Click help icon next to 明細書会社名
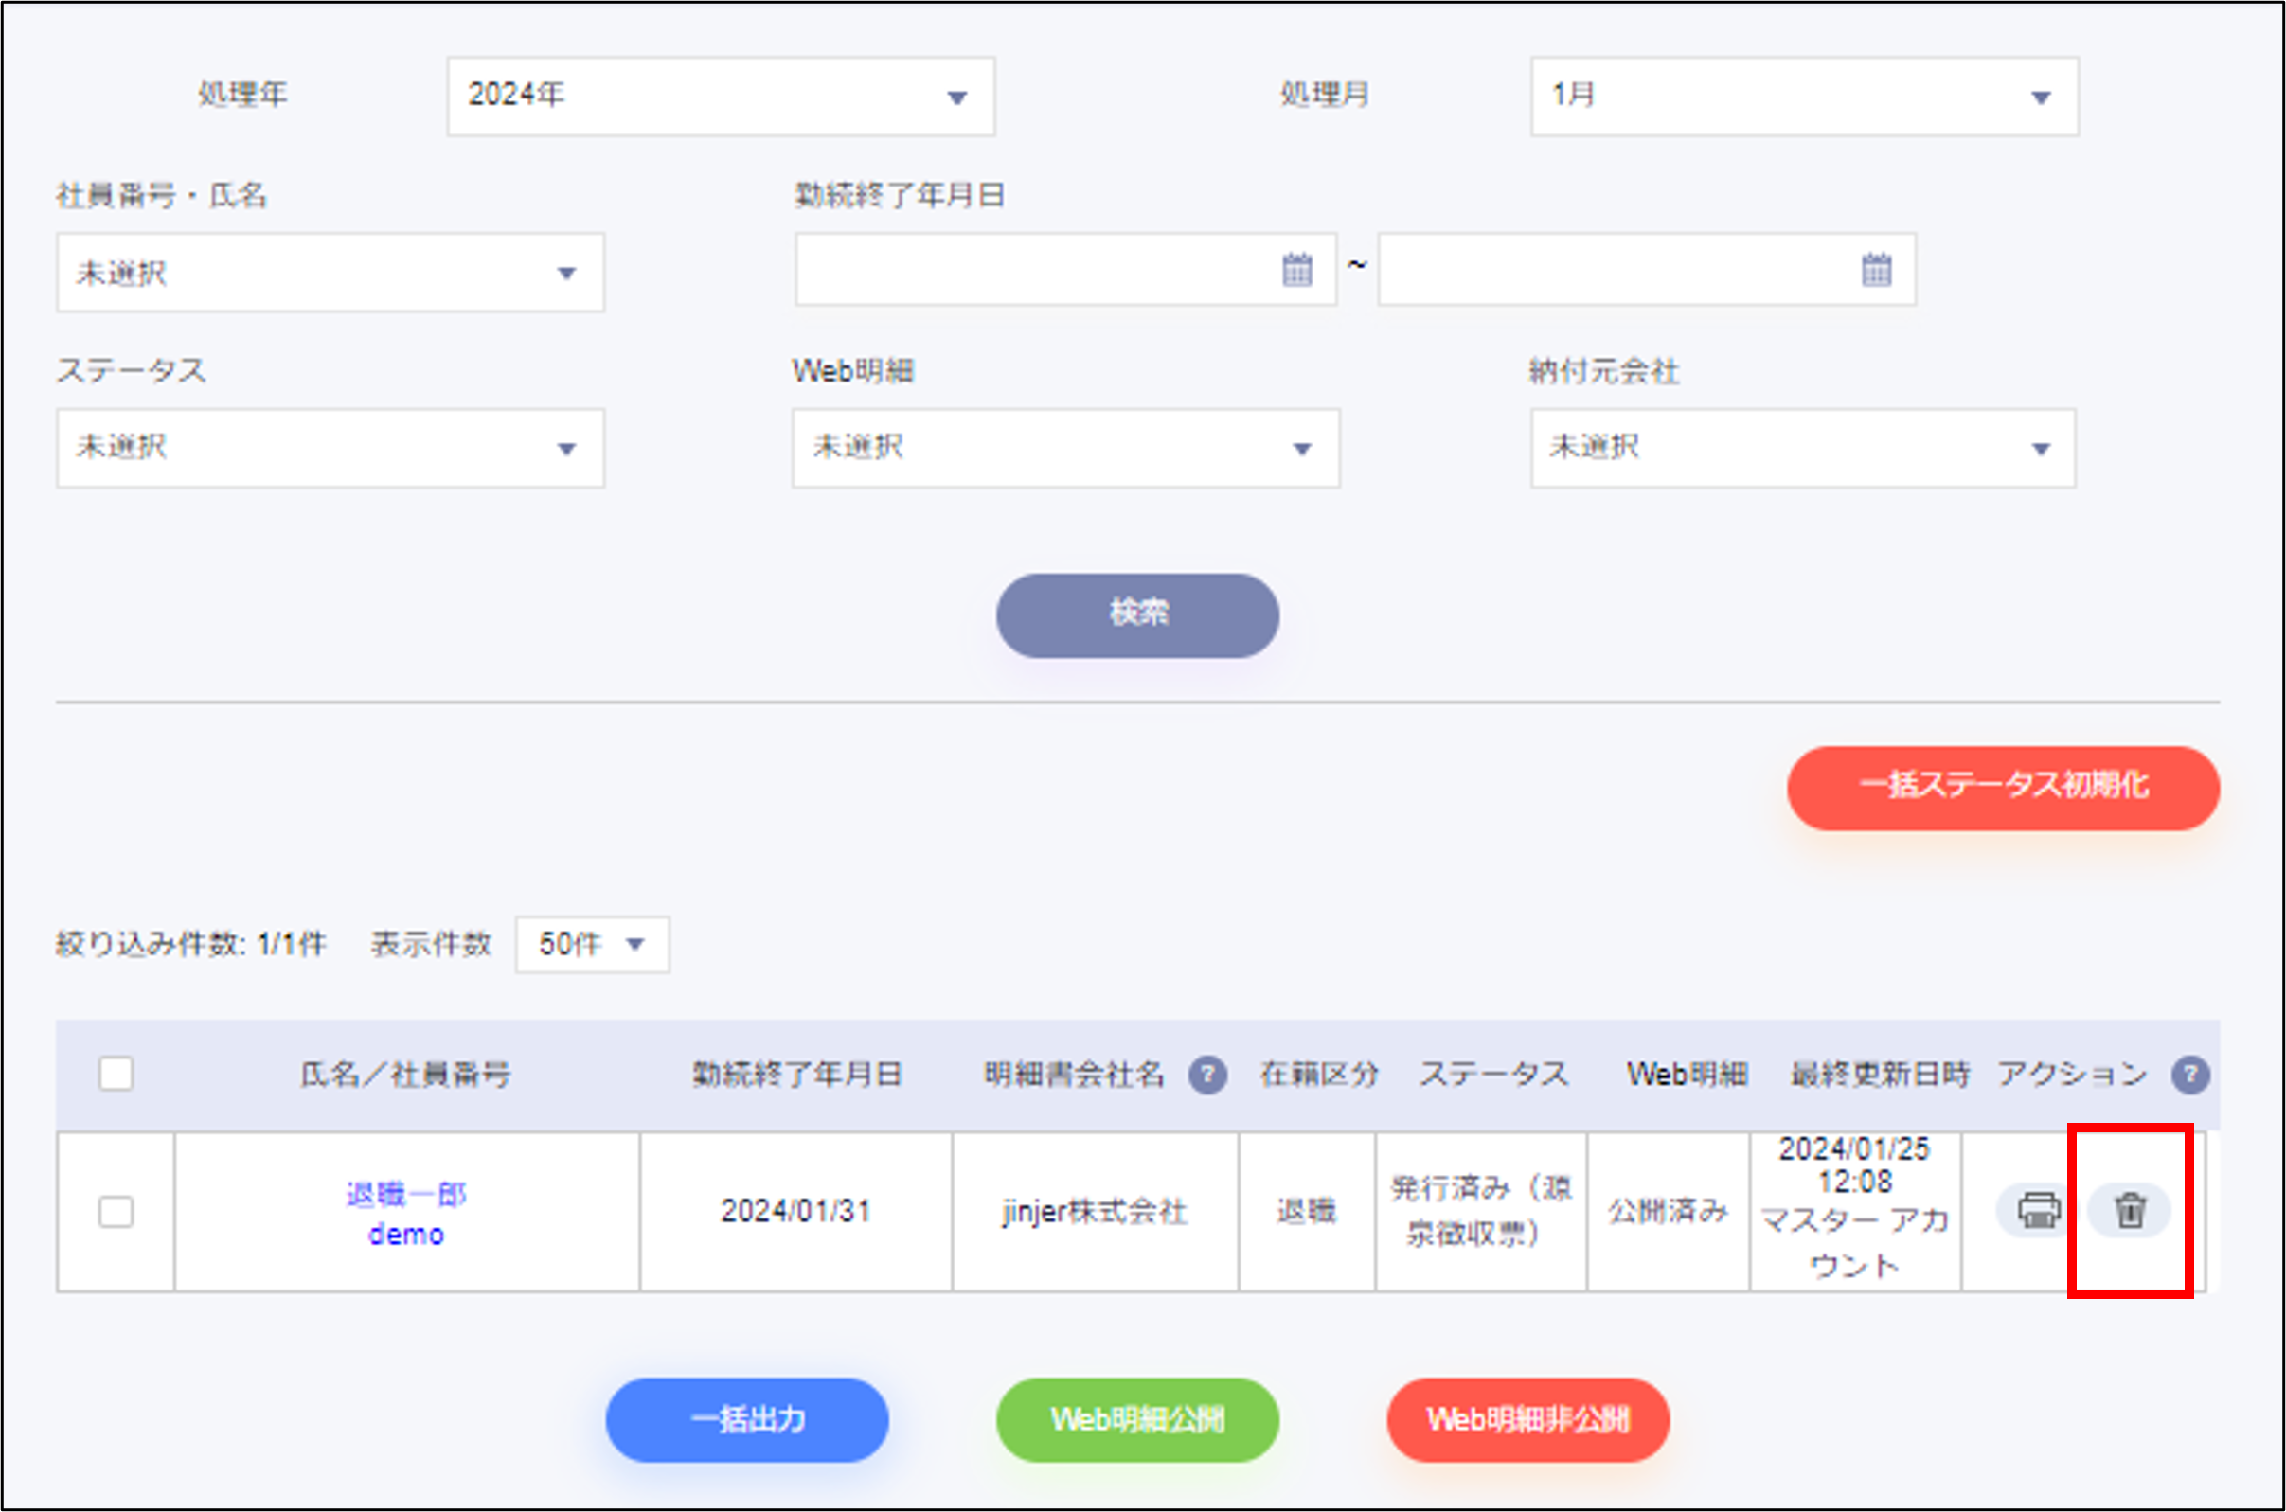The image size is (2286, 1512). click(x=1206, y=1075)
